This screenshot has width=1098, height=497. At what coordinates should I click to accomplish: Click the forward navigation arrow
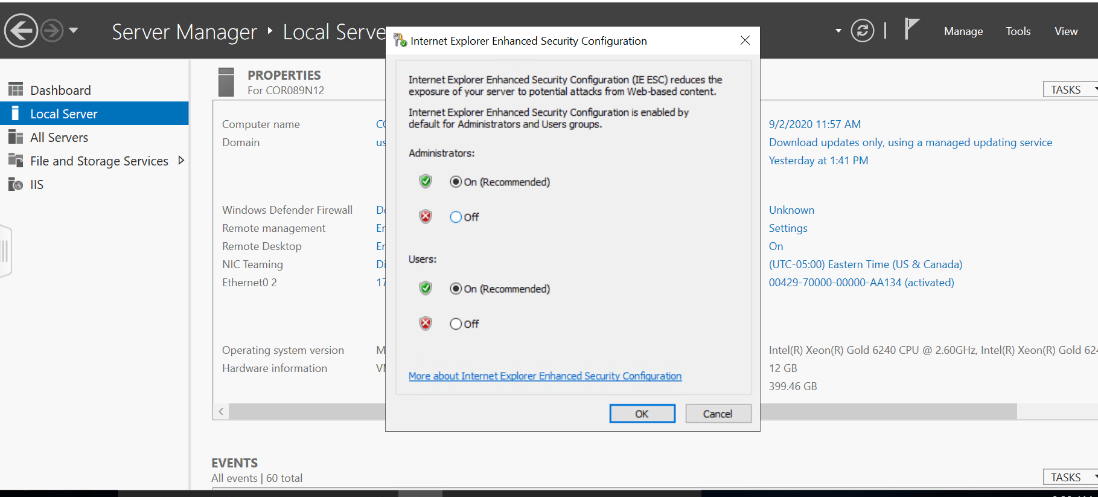(52, 30)
